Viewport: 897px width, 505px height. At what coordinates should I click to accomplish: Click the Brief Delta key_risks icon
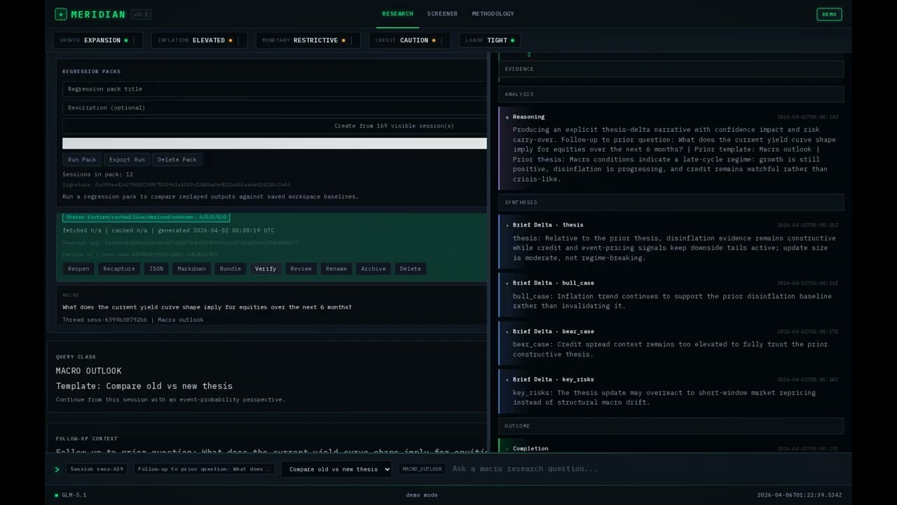click(x=507, y=379)
